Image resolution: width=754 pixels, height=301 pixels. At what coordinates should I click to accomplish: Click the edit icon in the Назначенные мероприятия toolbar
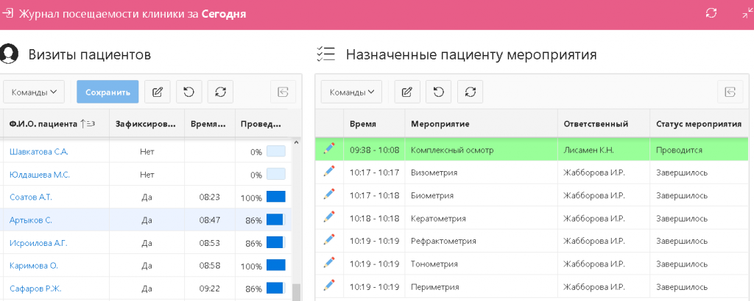pos(406,92)
